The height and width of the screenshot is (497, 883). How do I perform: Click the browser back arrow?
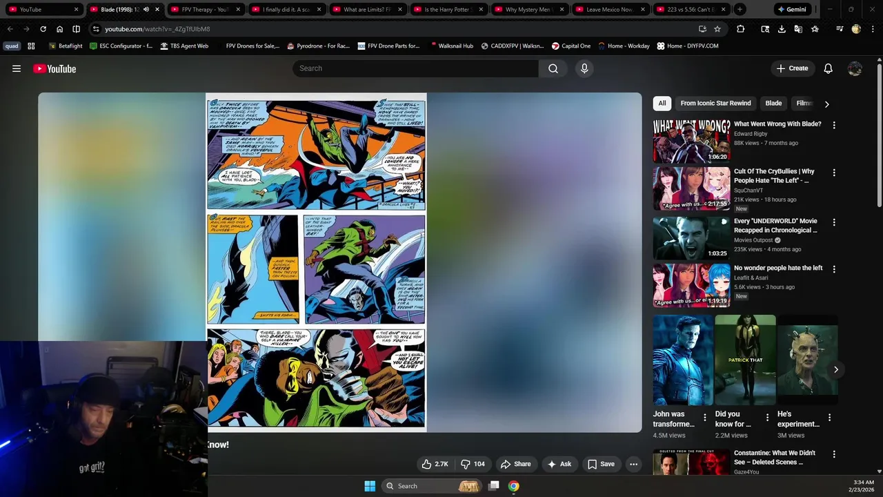click(10, 29)
